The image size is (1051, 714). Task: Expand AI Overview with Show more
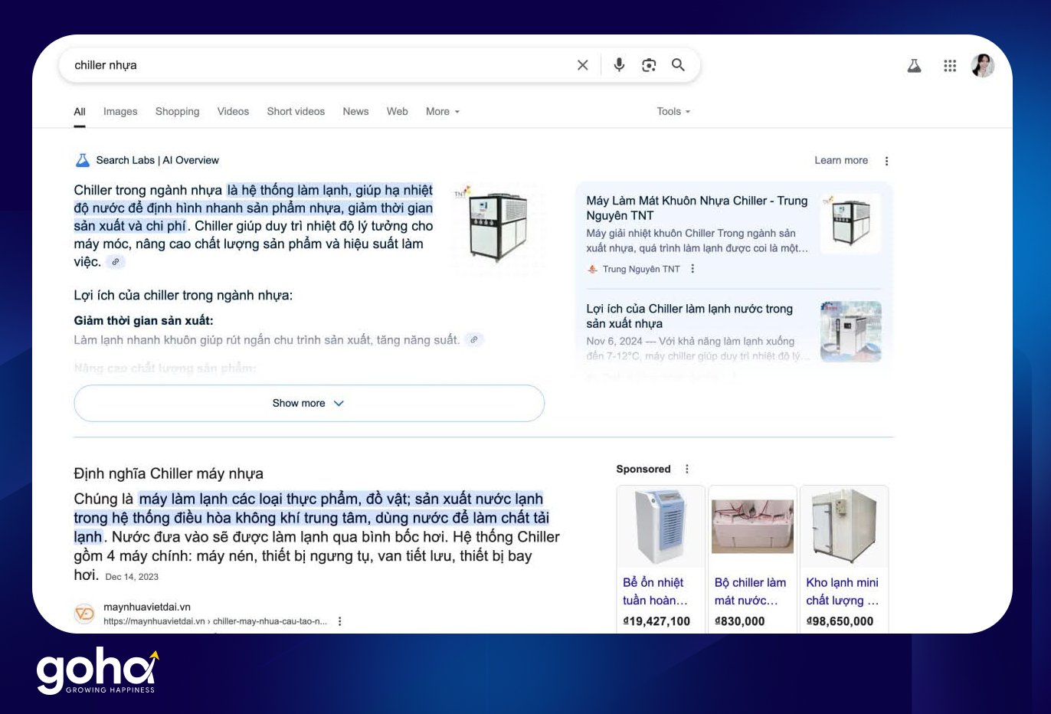(309, 403)
